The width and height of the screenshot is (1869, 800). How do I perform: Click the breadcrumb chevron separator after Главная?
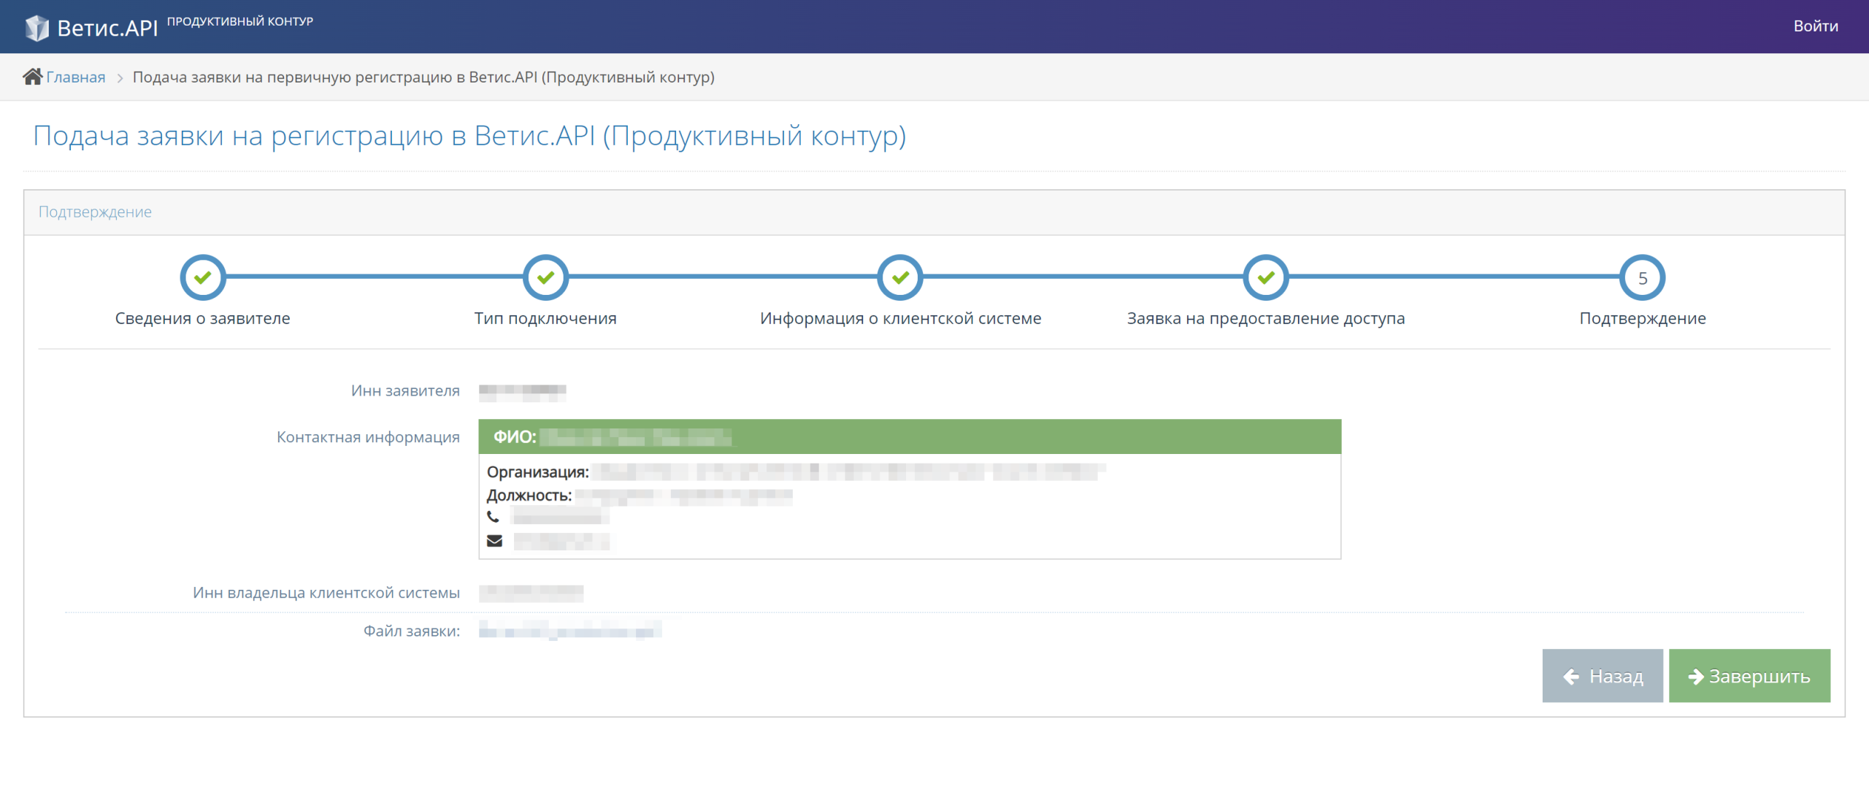click(120, 77)
